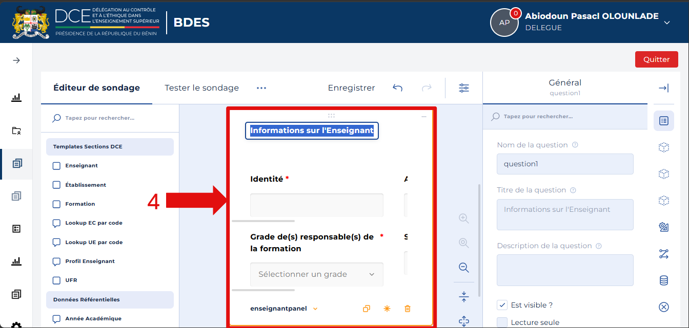Viewport: 689px width, 328px height.
Task: Click the zoom-in magnifier on canvas
Action: pos(464,218)
